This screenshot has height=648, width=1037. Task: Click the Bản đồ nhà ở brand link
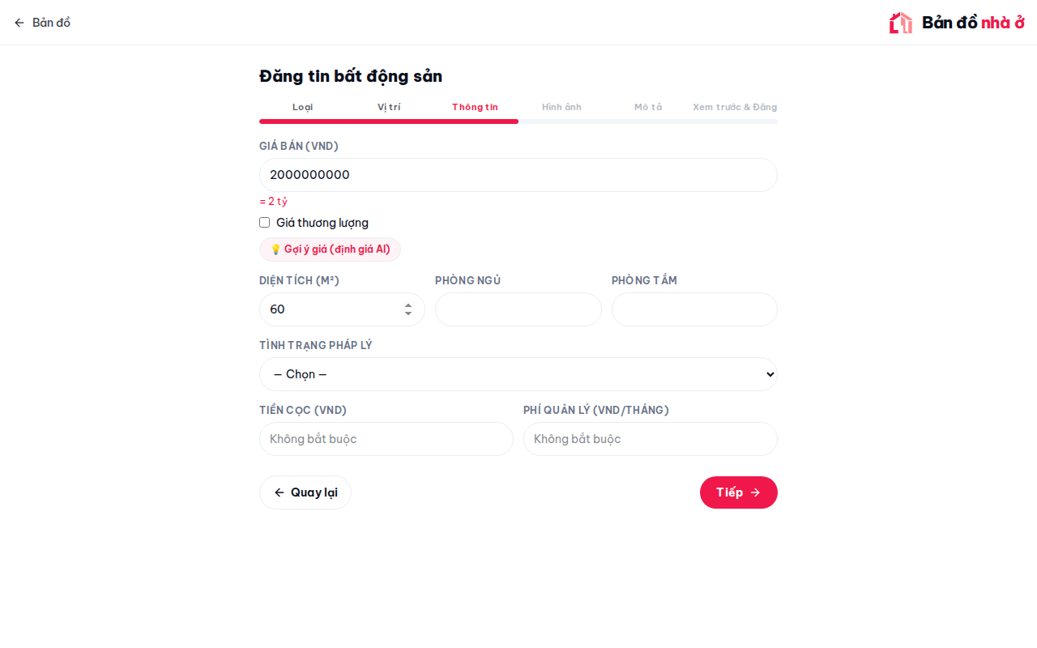[957, 23]
